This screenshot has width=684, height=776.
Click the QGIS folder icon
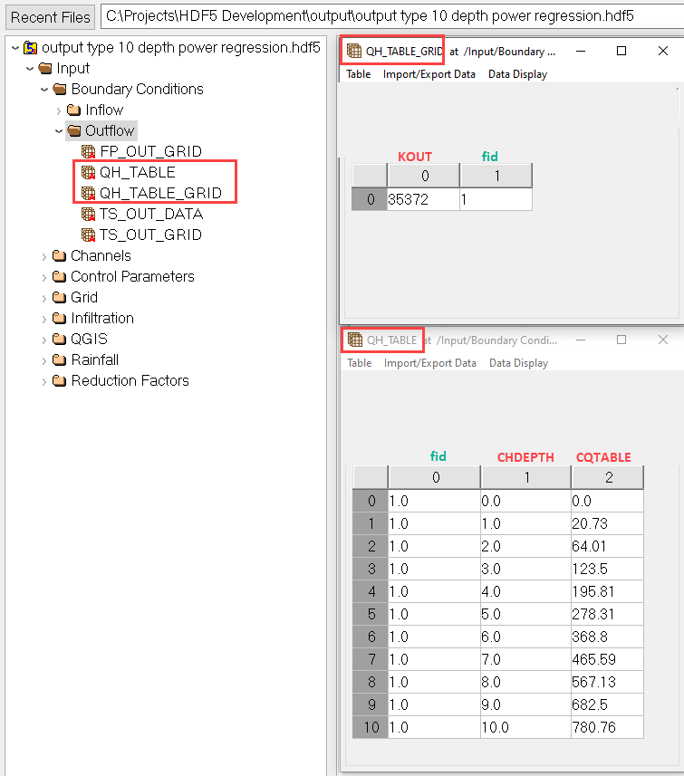click(x=60, y=340)
